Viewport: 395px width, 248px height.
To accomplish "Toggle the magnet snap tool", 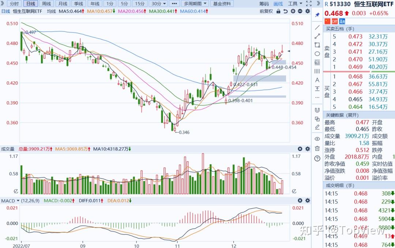I will coord(317,110).
